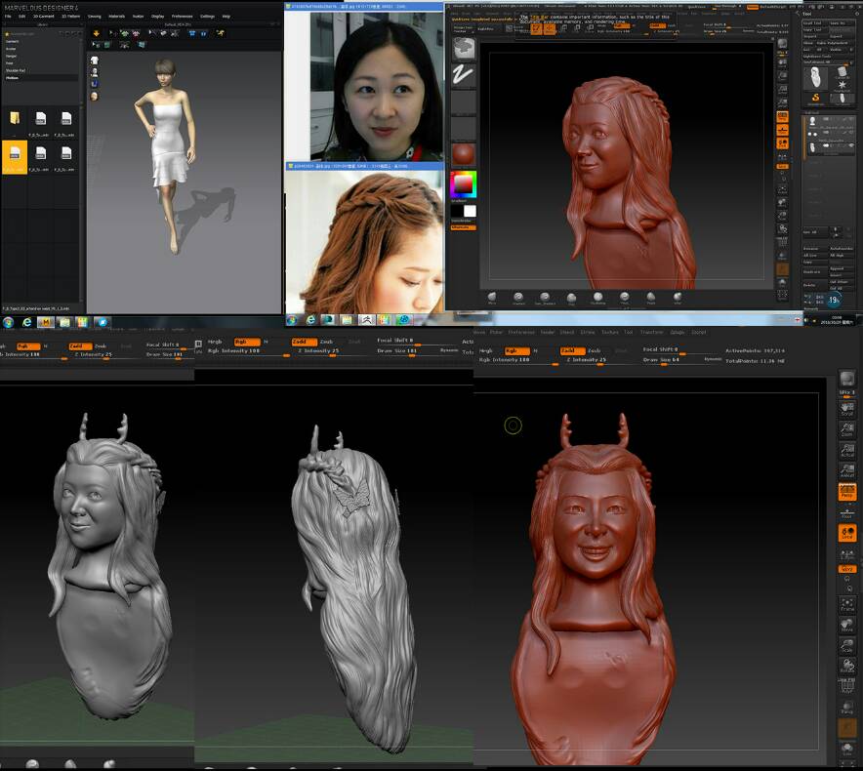Select the Zoom tool in the large ZBrush shelf

(847, 428)
